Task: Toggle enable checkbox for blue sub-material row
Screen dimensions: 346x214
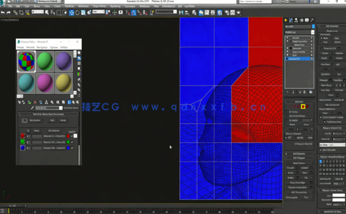Action: [x=72, y=148]
